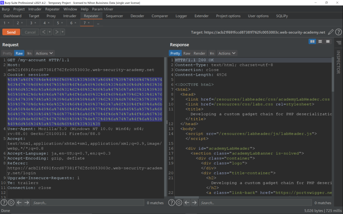
Task: Select Repeater tab 2
Action: 20,23
